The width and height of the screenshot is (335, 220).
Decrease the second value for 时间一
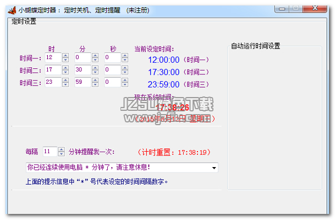(125, 60)
